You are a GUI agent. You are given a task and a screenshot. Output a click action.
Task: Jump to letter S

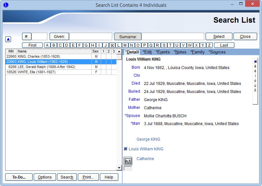(164, 45)
